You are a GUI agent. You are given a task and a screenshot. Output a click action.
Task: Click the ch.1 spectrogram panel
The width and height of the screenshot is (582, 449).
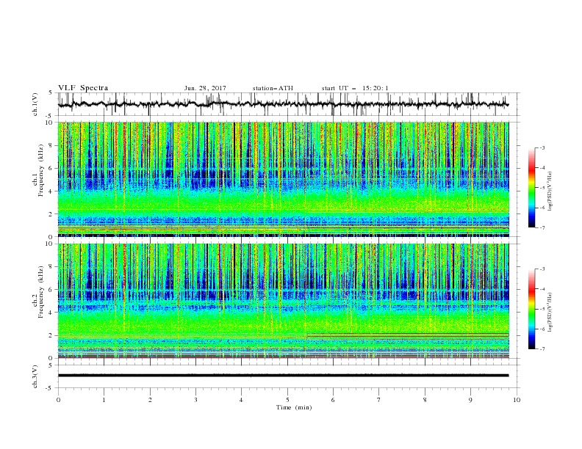tap(283, 179)
